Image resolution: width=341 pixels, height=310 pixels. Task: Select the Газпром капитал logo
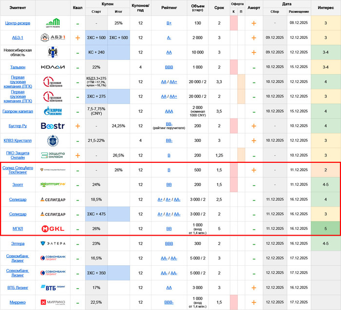pos(53,111)
